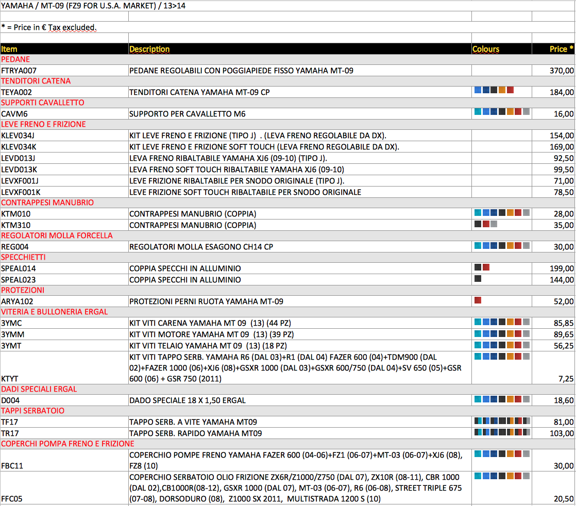The width and height of the screenshot is (576, 506).
Task: Click the red swatch in ARYA102 row
Action: (478, 300)
